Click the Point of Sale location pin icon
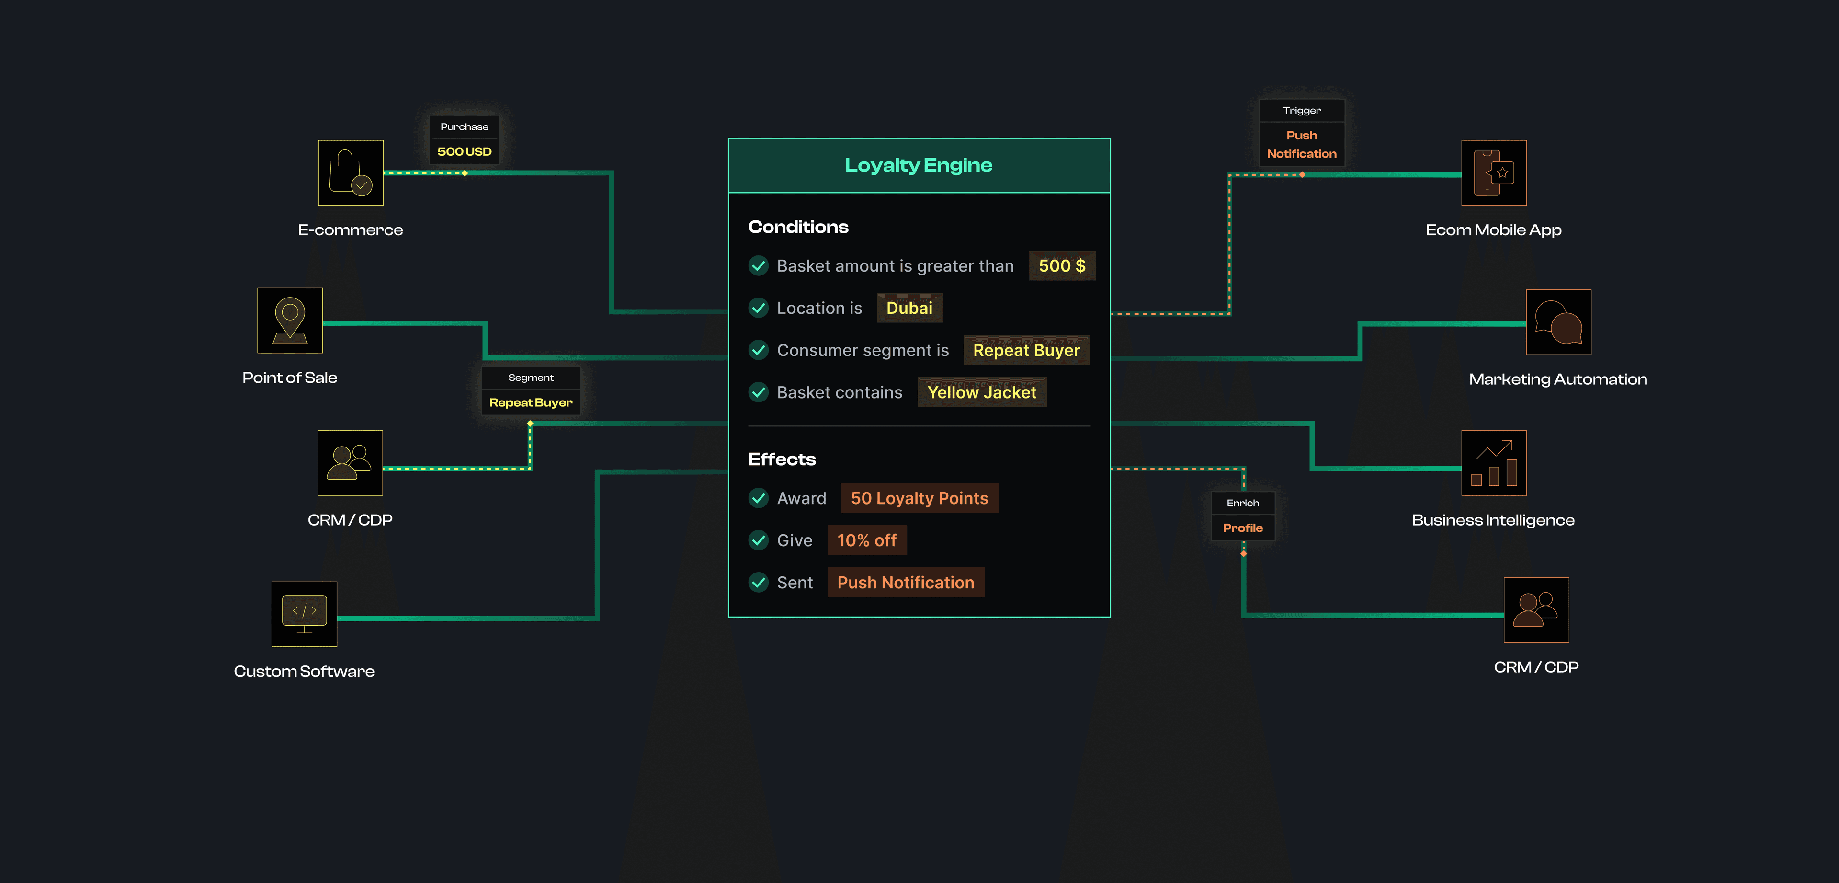1839x883 pixels. click(290, 320)
